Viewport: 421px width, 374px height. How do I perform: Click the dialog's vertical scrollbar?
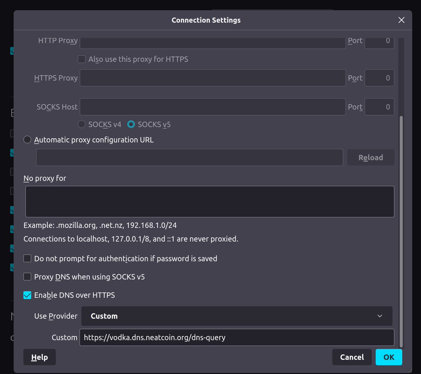pyautogui.click(x=401, y=231)
